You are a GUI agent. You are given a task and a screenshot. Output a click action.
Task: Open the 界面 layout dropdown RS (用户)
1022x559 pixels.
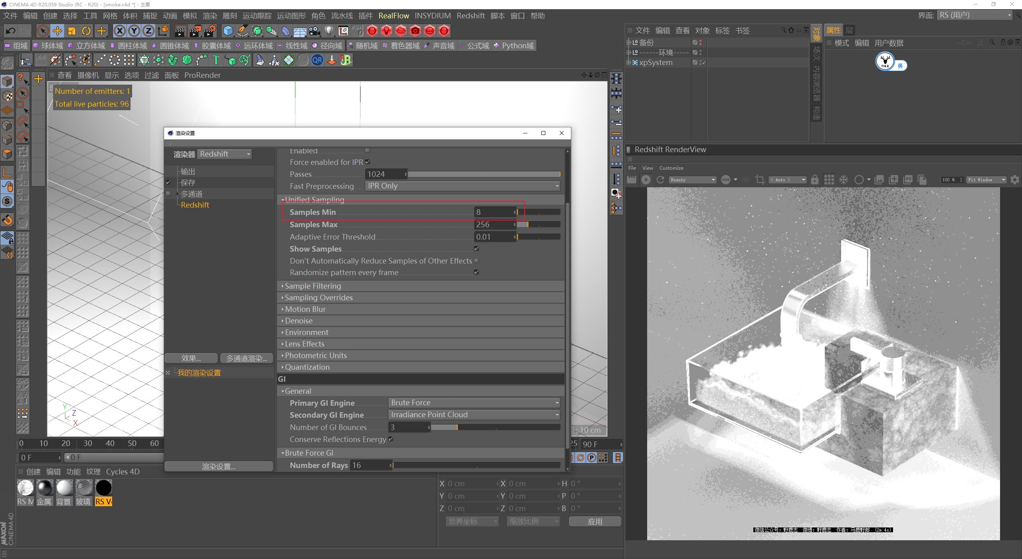point(974,16)
